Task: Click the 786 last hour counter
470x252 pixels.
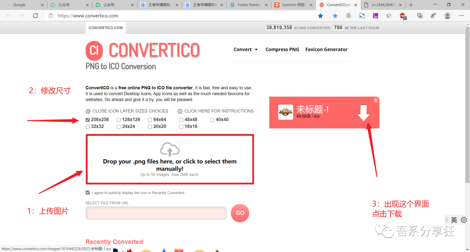Action: pyautogui.click(x=338, y=28)
